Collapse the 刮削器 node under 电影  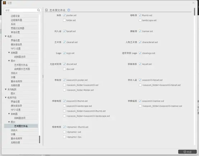[9, 52]
